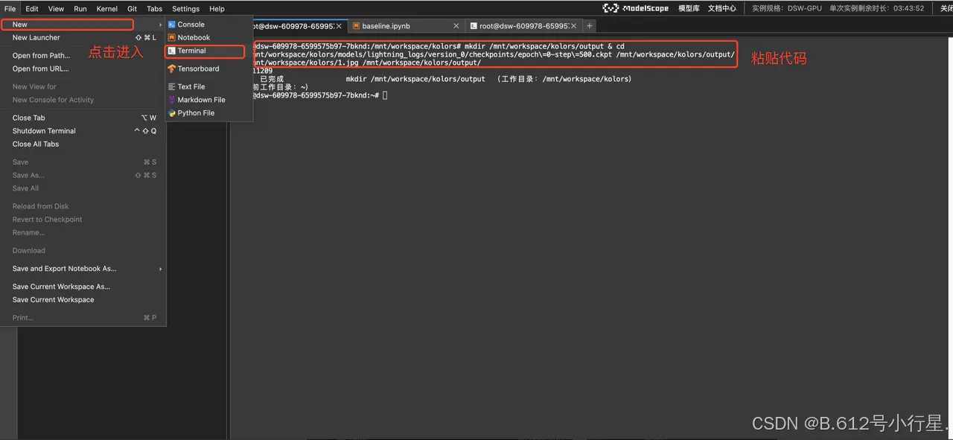Expand the New submenu arrow
This screenshot has width=953, height=440.
[x=160, y=25]
